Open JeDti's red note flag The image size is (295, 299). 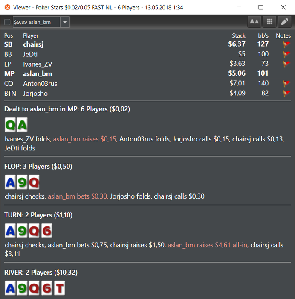click(286, 54)
